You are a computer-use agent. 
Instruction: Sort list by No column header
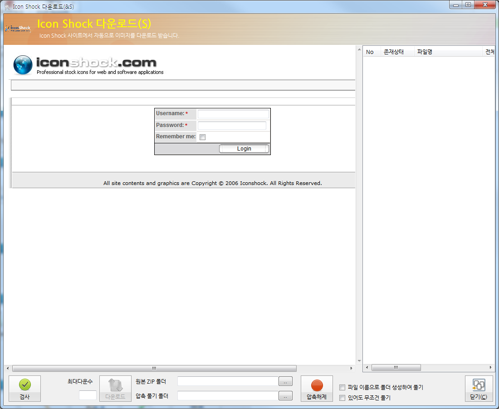click(372, 52)
